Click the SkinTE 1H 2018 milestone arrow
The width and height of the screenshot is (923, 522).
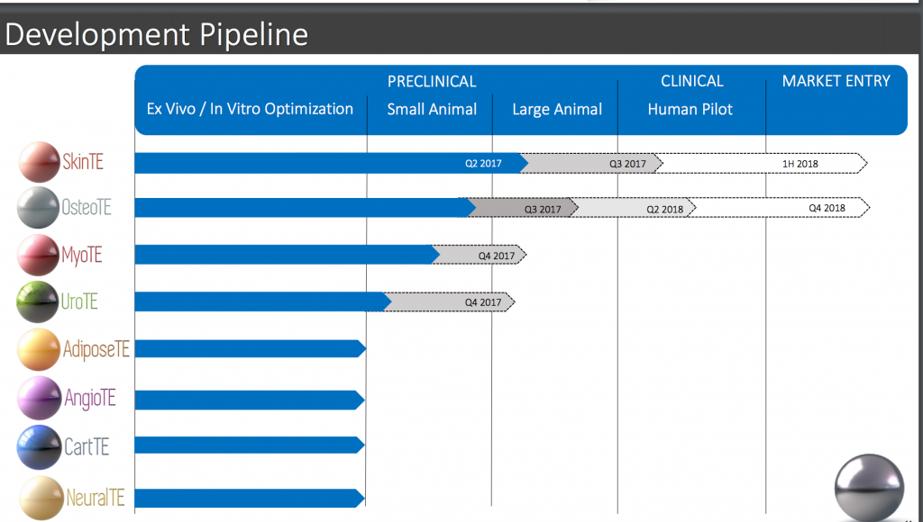pos(761,164)
